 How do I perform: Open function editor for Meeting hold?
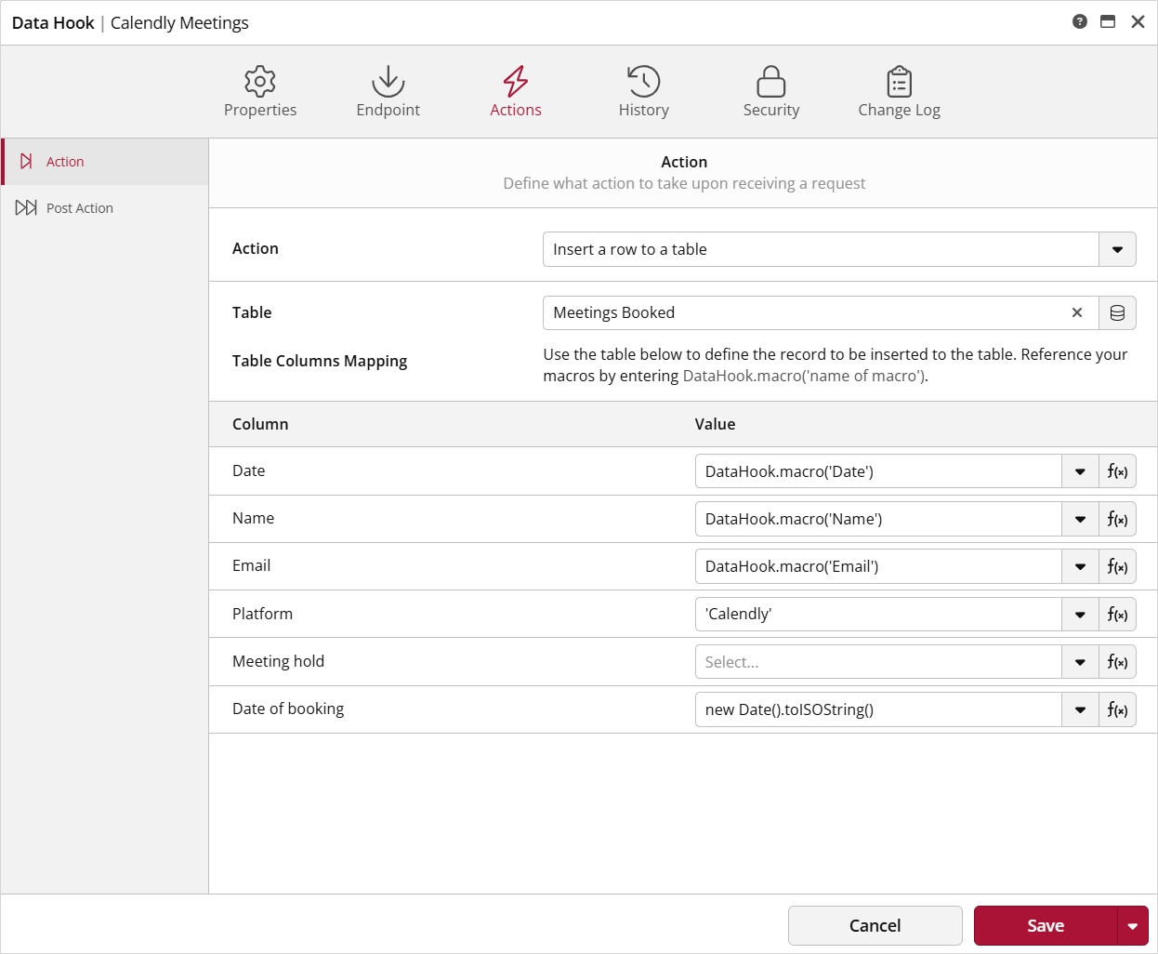[1117, 662]
